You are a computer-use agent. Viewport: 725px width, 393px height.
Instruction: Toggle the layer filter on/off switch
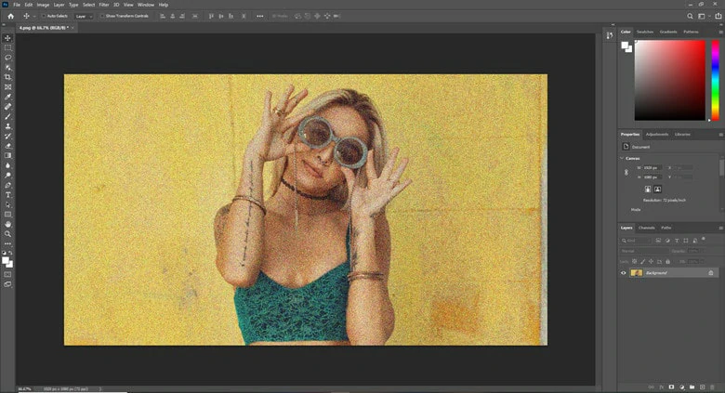704,239
